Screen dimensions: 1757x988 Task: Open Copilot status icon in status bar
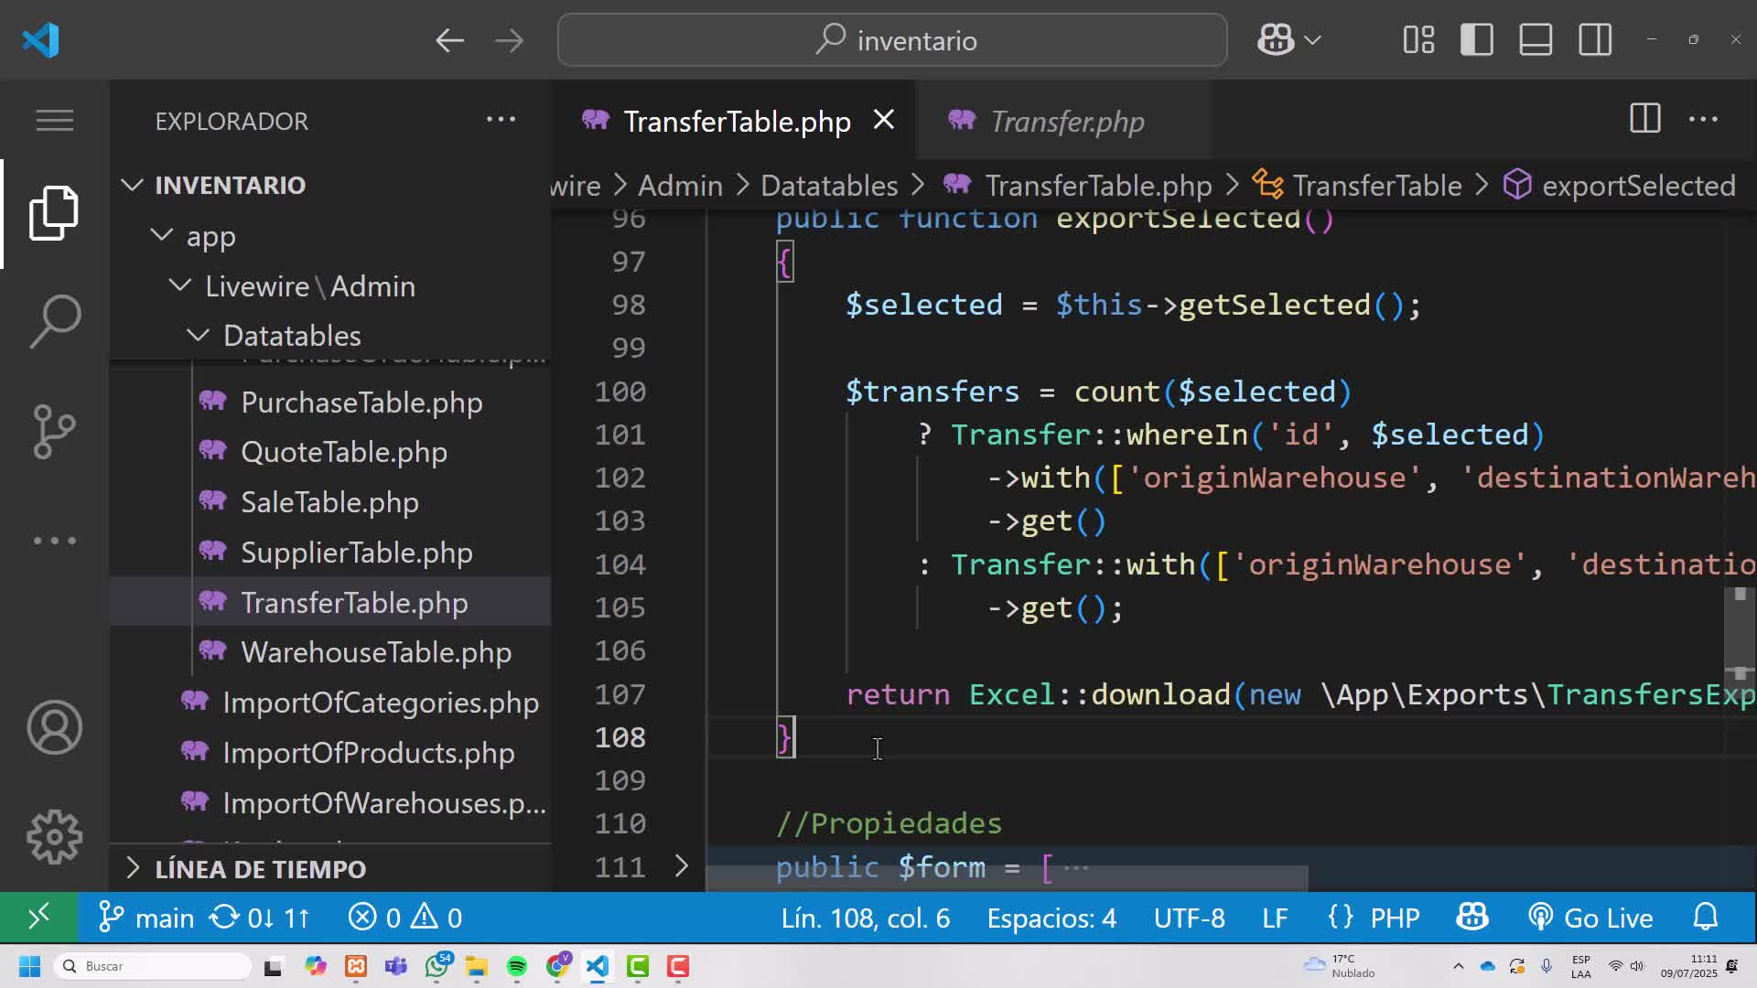tap(1472, 917)
